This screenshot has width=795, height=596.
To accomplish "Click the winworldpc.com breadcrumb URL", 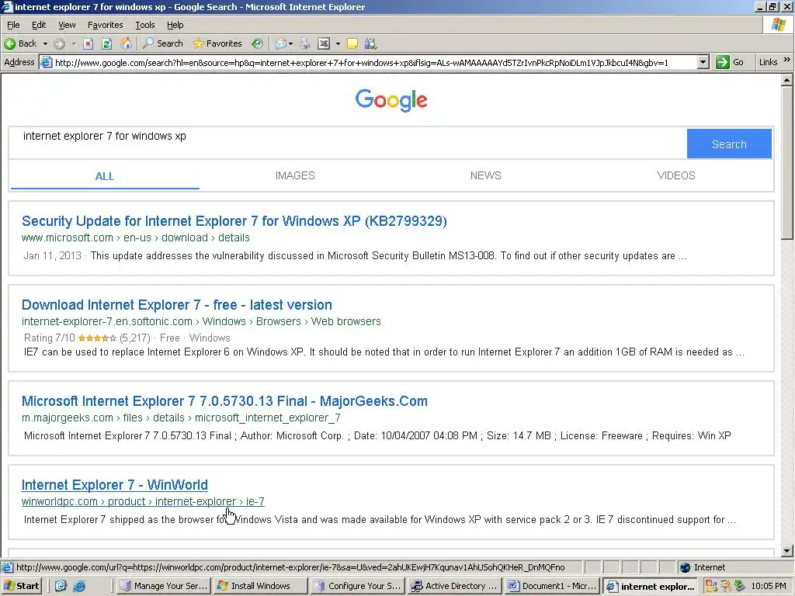I will pos(143,501).
